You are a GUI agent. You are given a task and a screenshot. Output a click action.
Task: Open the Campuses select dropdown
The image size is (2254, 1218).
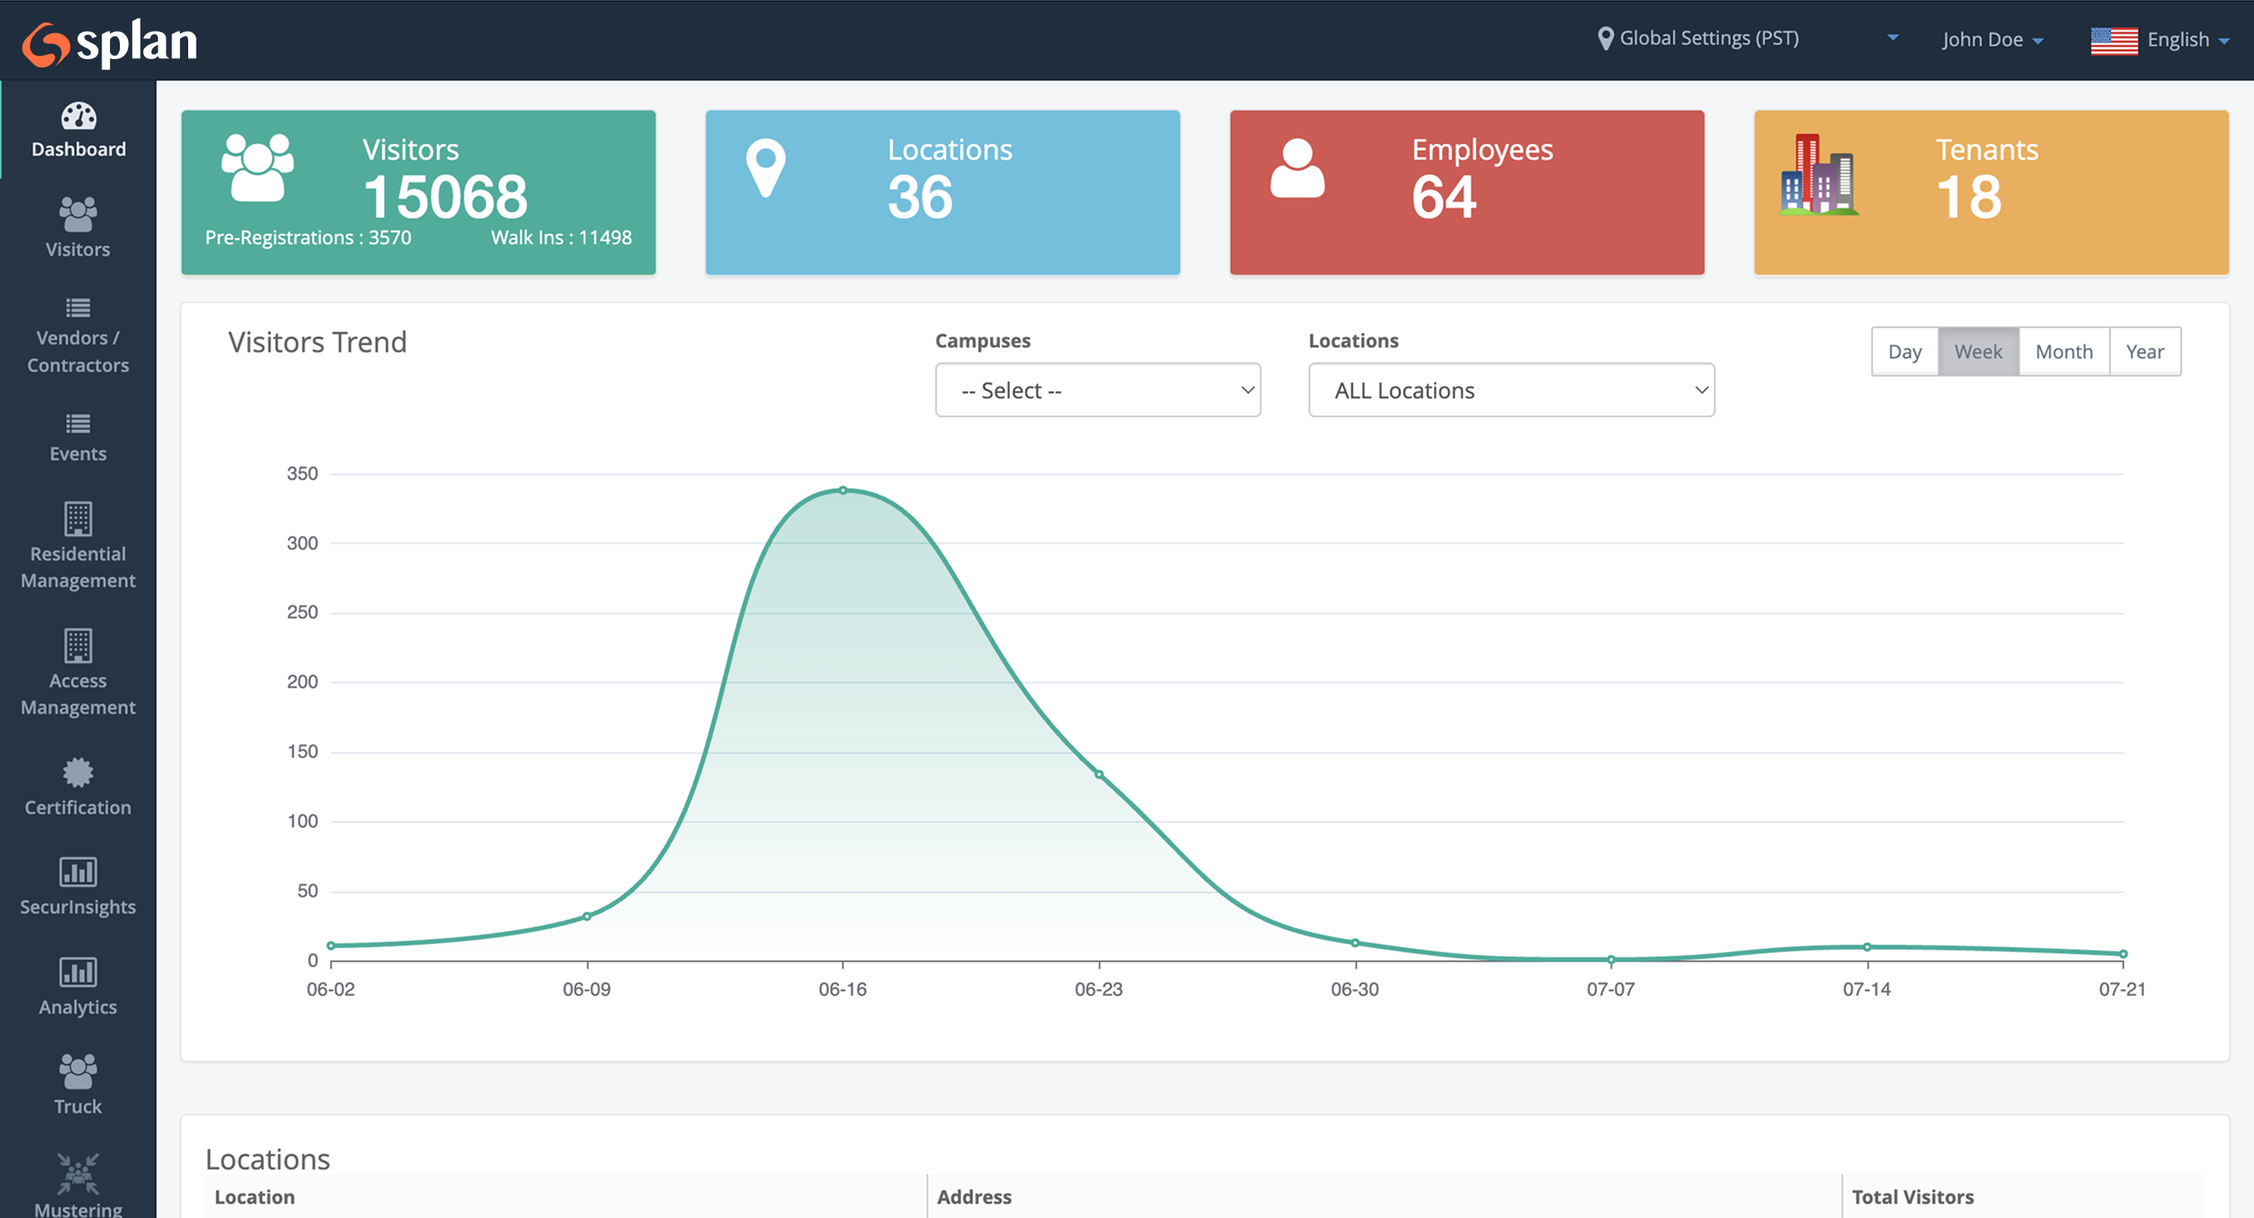(x=1097, y=390)
